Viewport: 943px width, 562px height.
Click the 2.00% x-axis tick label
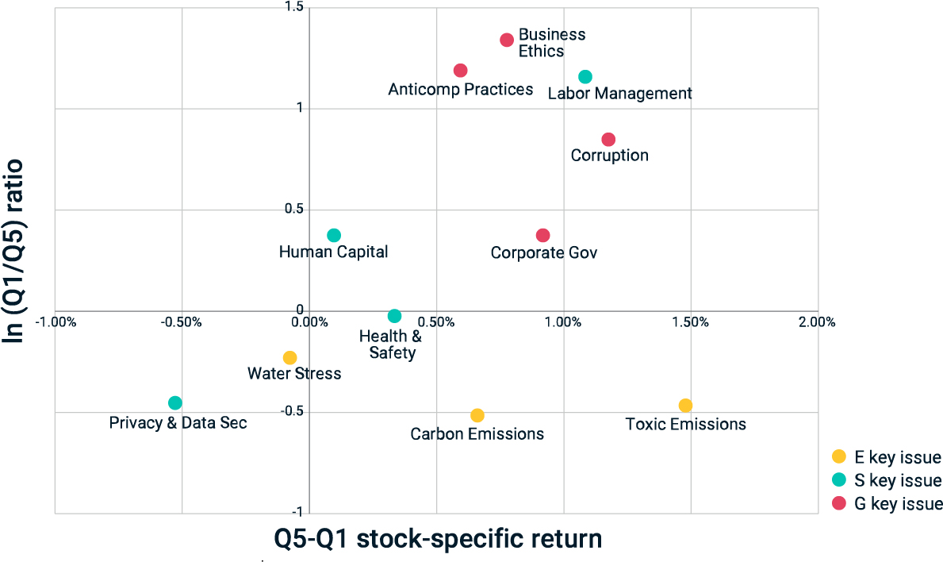pyautogui.click(x=817, y=322)
